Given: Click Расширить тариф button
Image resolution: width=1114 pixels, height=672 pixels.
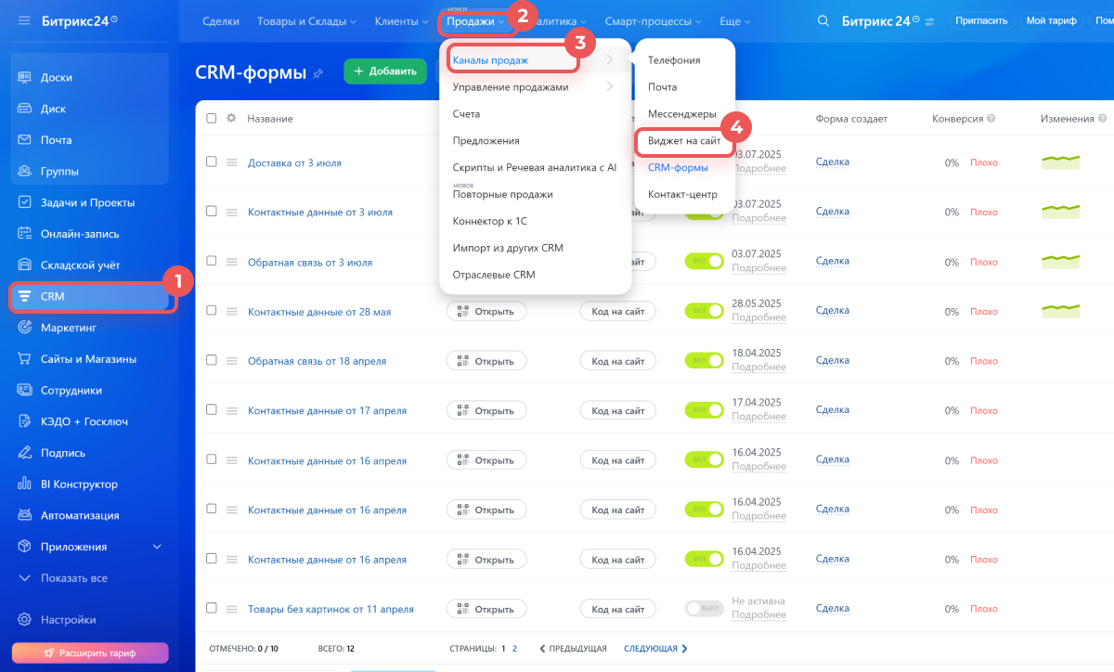Looking at the screenshot, I should pyautogui.click(x=90, y=653).
